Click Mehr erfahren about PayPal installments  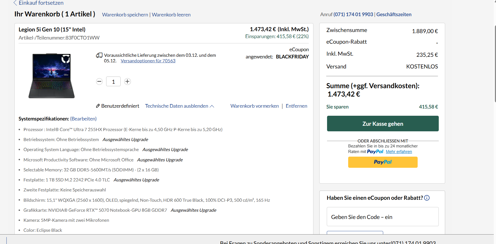399,152
